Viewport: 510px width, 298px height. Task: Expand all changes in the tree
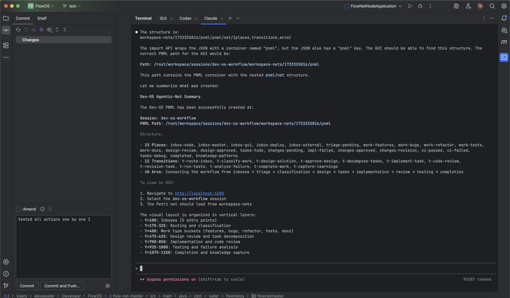pos(57,29)
